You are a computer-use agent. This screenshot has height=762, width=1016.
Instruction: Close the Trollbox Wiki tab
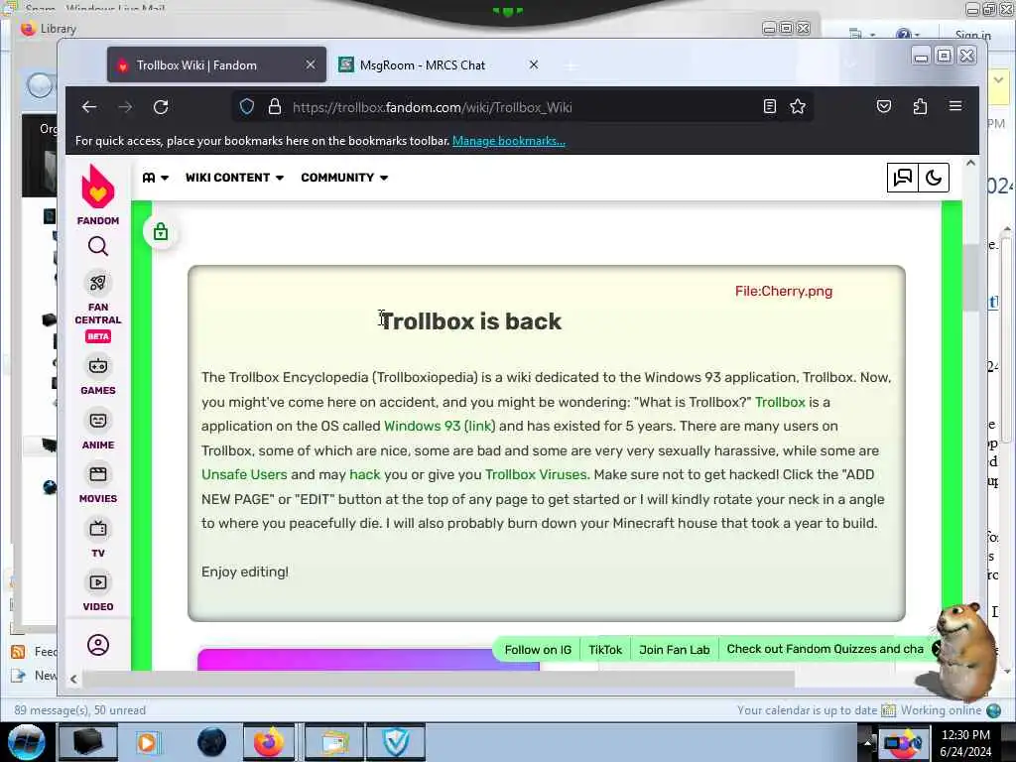pos(311,64)
